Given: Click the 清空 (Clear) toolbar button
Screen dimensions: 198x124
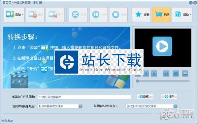Looking at the screenshot, I should [55, 15].
